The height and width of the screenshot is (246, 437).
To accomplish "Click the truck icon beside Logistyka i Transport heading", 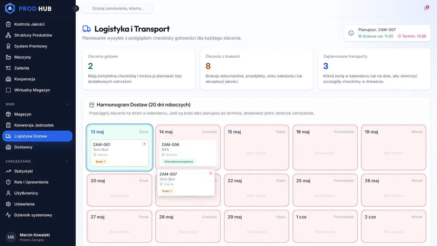I will tap(87, 29).
